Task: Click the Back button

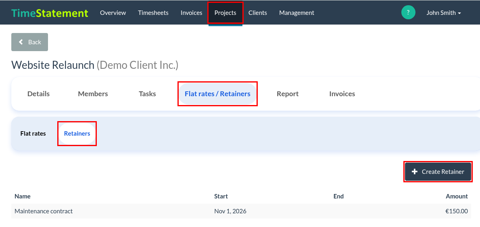Action: pos(30,42)
